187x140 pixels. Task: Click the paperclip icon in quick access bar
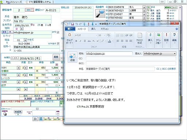click(x=84, y=24)
